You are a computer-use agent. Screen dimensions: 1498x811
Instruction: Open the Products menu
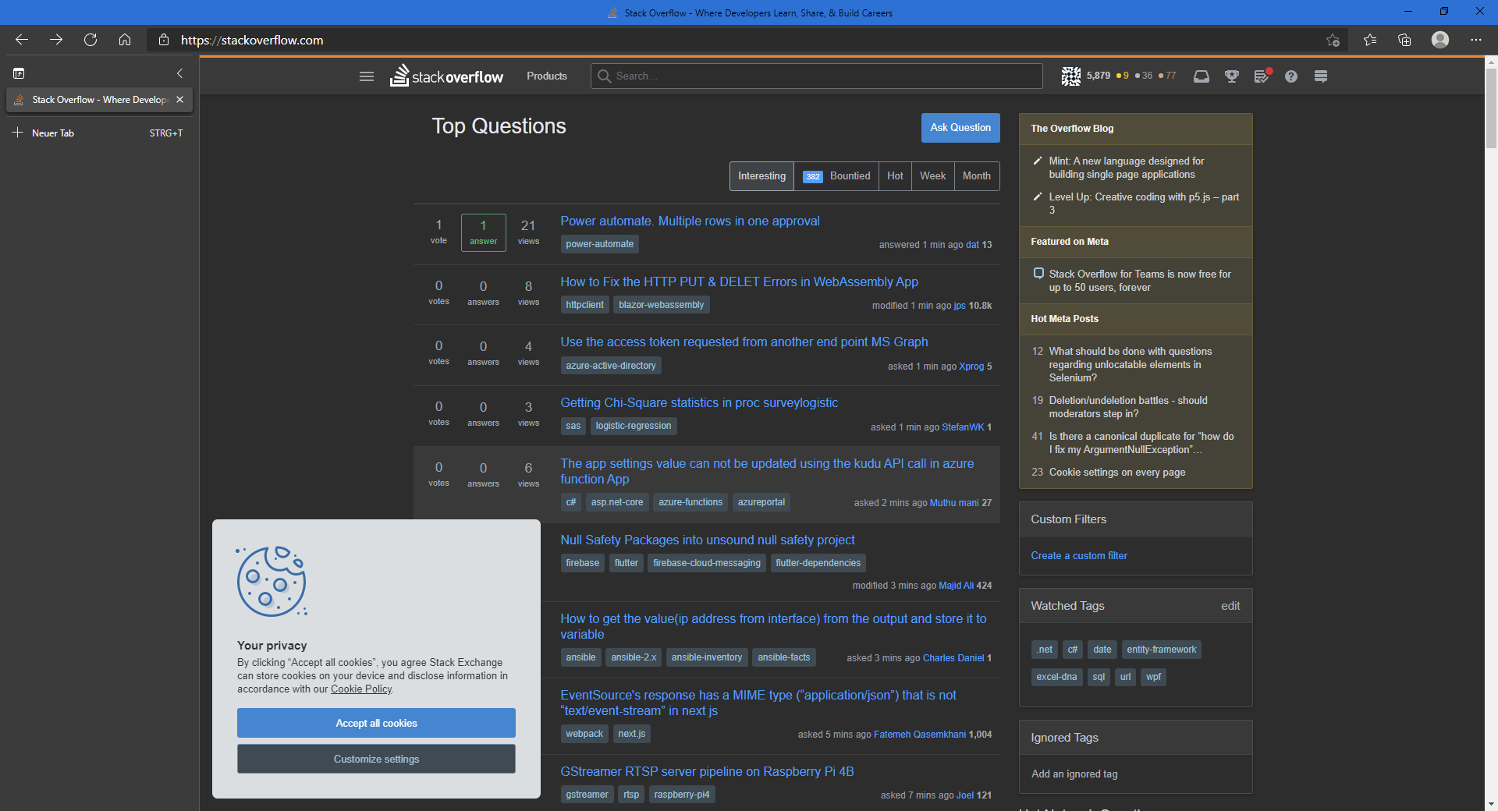coord(547,76)
